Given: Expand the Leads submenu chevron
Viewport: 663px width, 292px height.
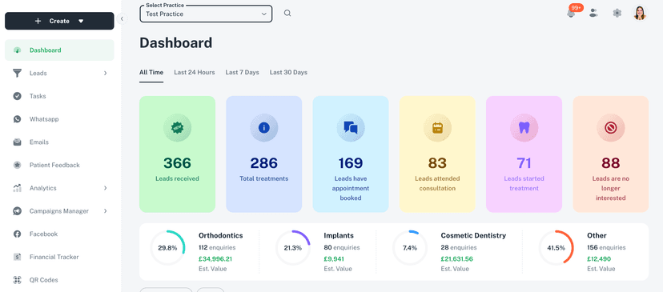Looking at the screenshot, I should click(105, 74).
